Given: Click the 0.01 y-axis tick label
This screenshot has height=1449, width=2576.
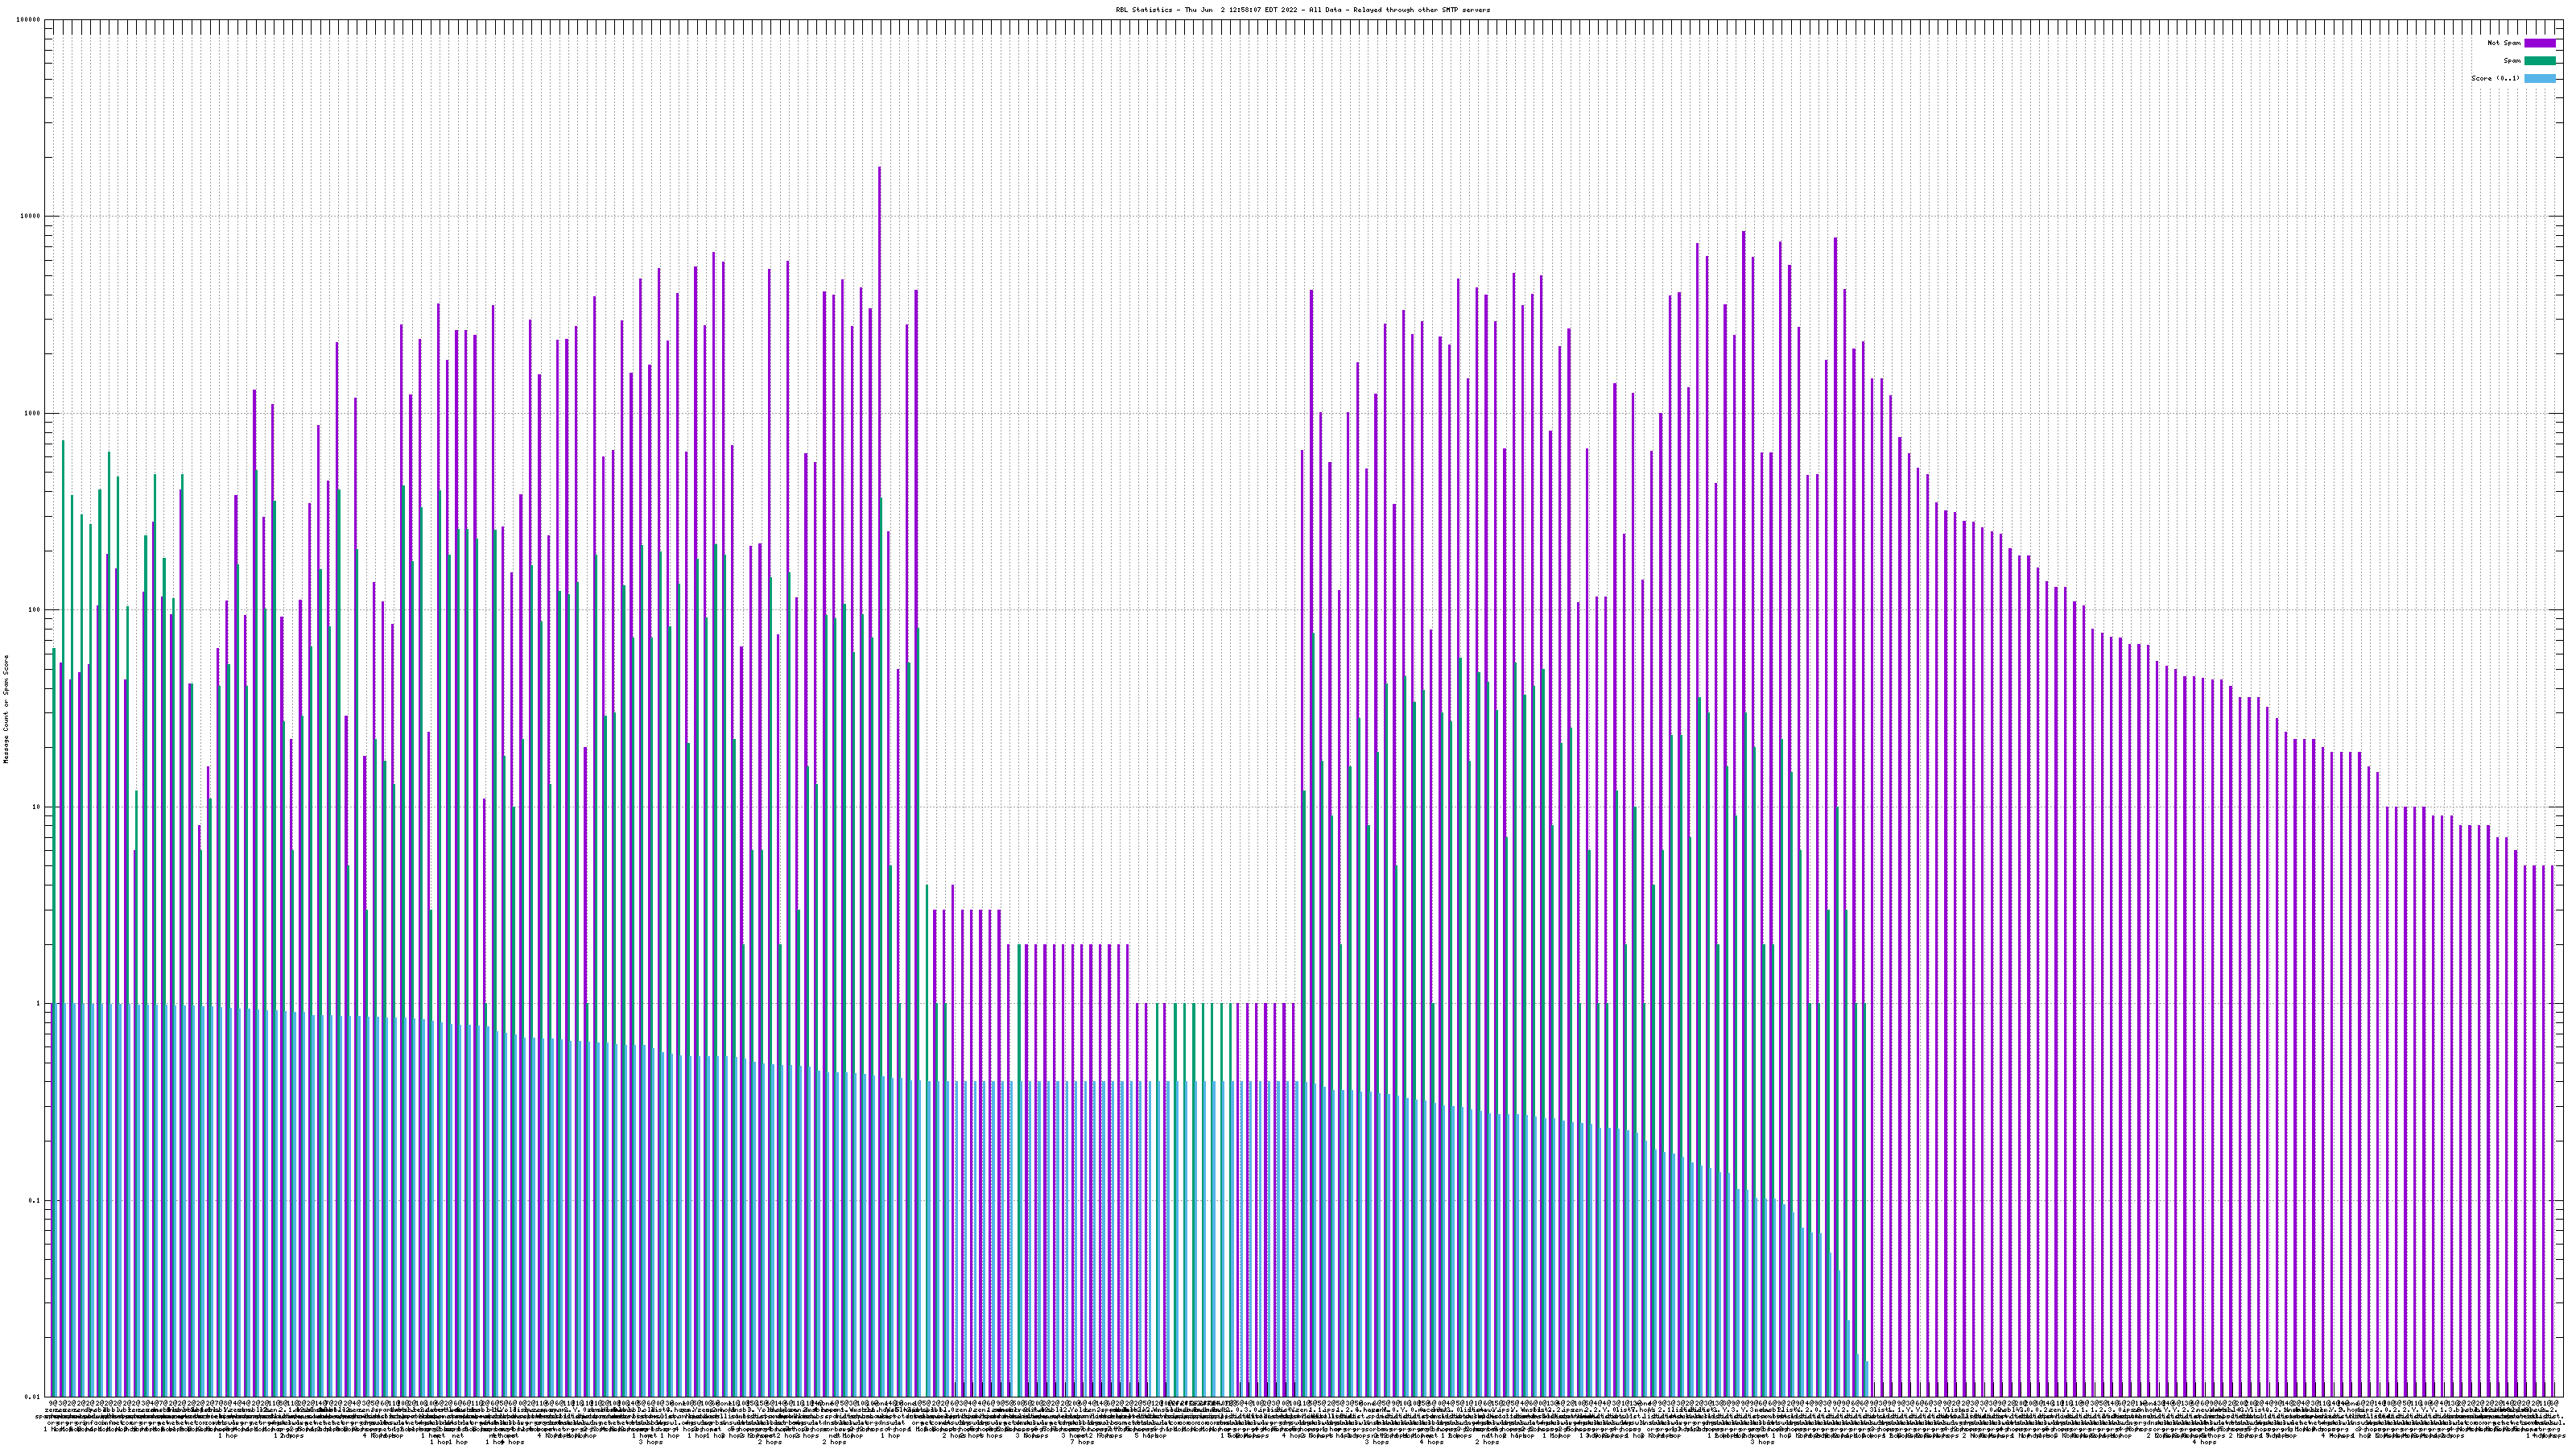Looking at the screenshot, I should point(33,1397).
